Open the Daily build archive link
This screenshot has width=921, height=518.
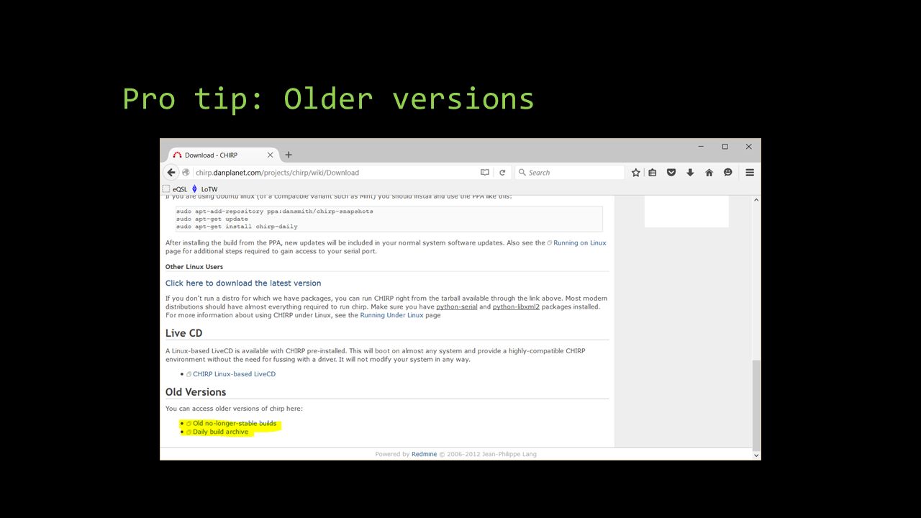[x=220, y=432]
